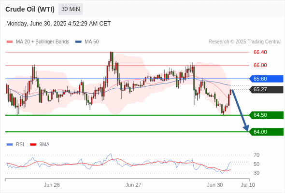Image resolution: width=285 pixels, height=193 pixels.
Task: Click the green 64.00 support price tag
Action: click(x=266, y=132)
